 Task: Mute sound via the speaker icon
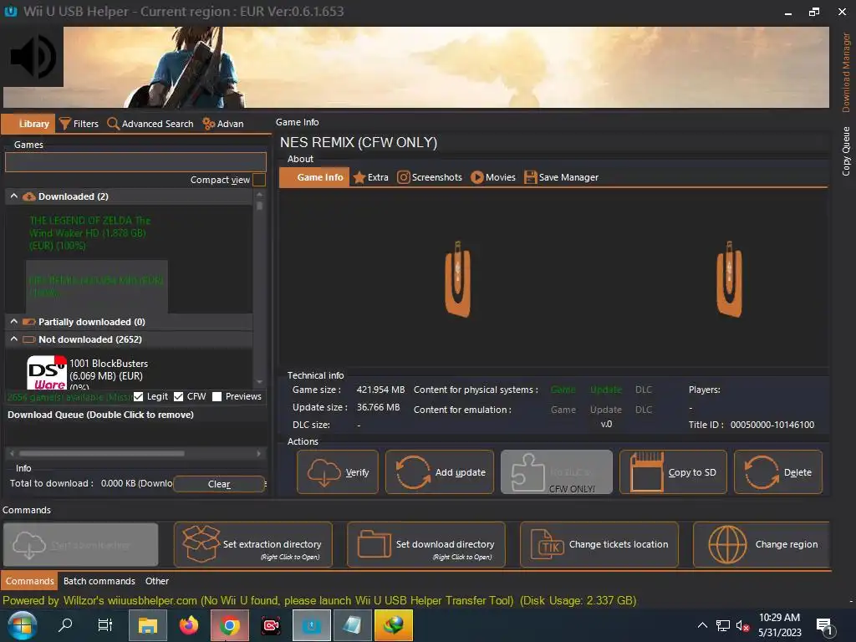click(33, 57)
